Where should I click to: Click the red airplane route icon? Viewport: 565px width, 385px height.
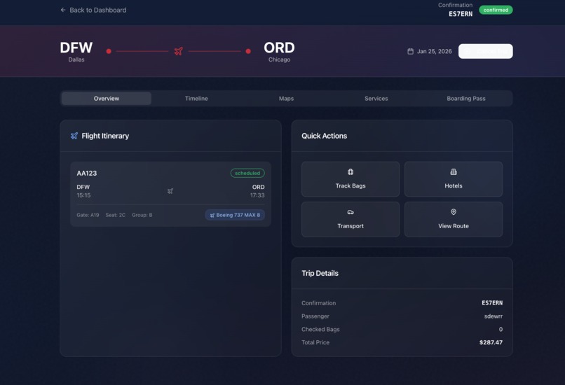[x=178, y=51]
